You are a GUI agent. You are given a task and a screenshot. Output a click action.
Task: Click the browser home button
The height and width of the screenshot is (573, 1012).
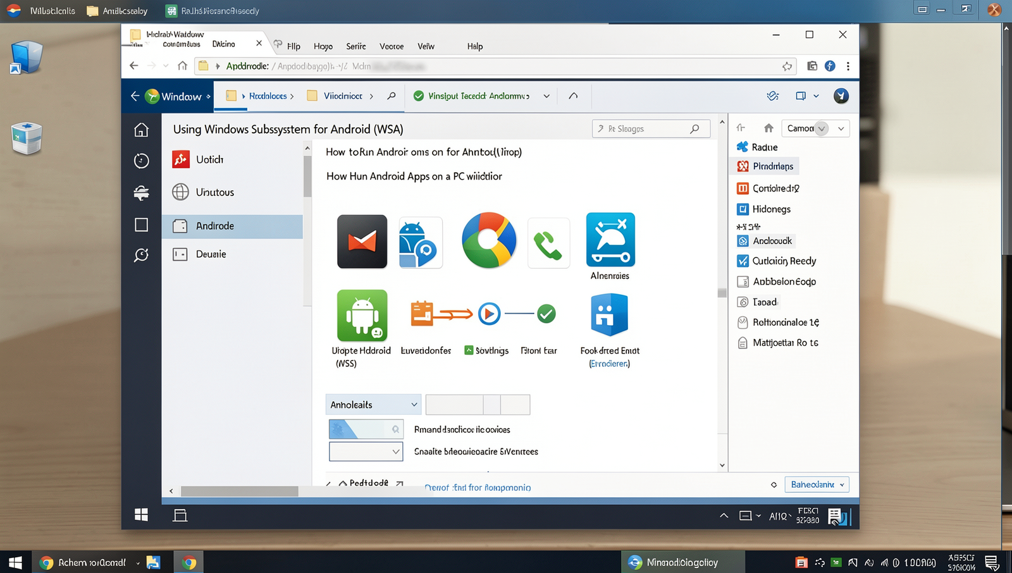click(182, 66)
